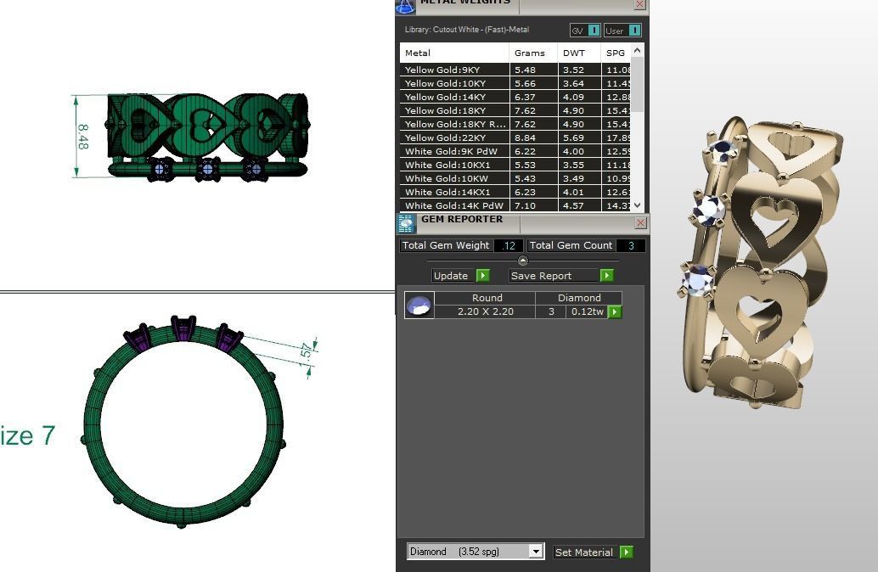Click the Grams column header

click(533, 53)
